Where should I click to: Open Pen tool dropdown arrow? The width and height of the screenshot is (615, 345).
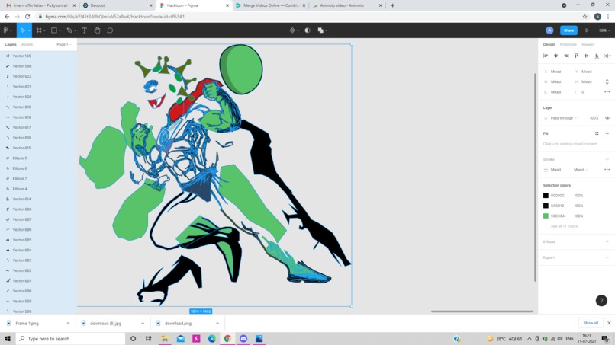click(75, 30)
